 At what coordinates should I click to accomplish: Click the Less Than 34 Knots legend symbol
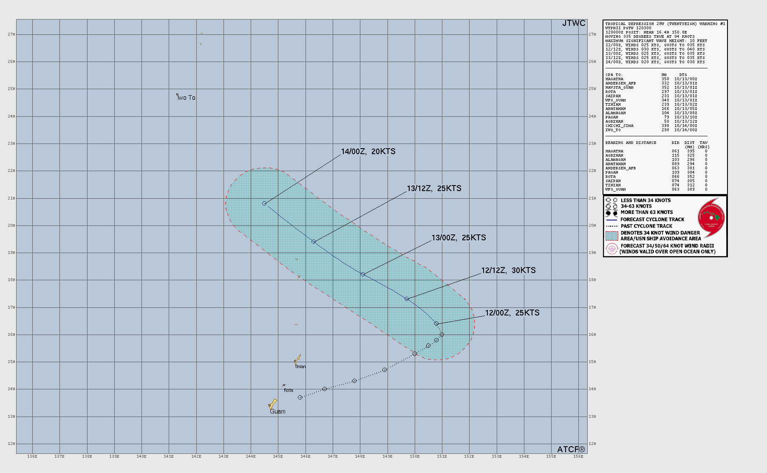point(611,200)
